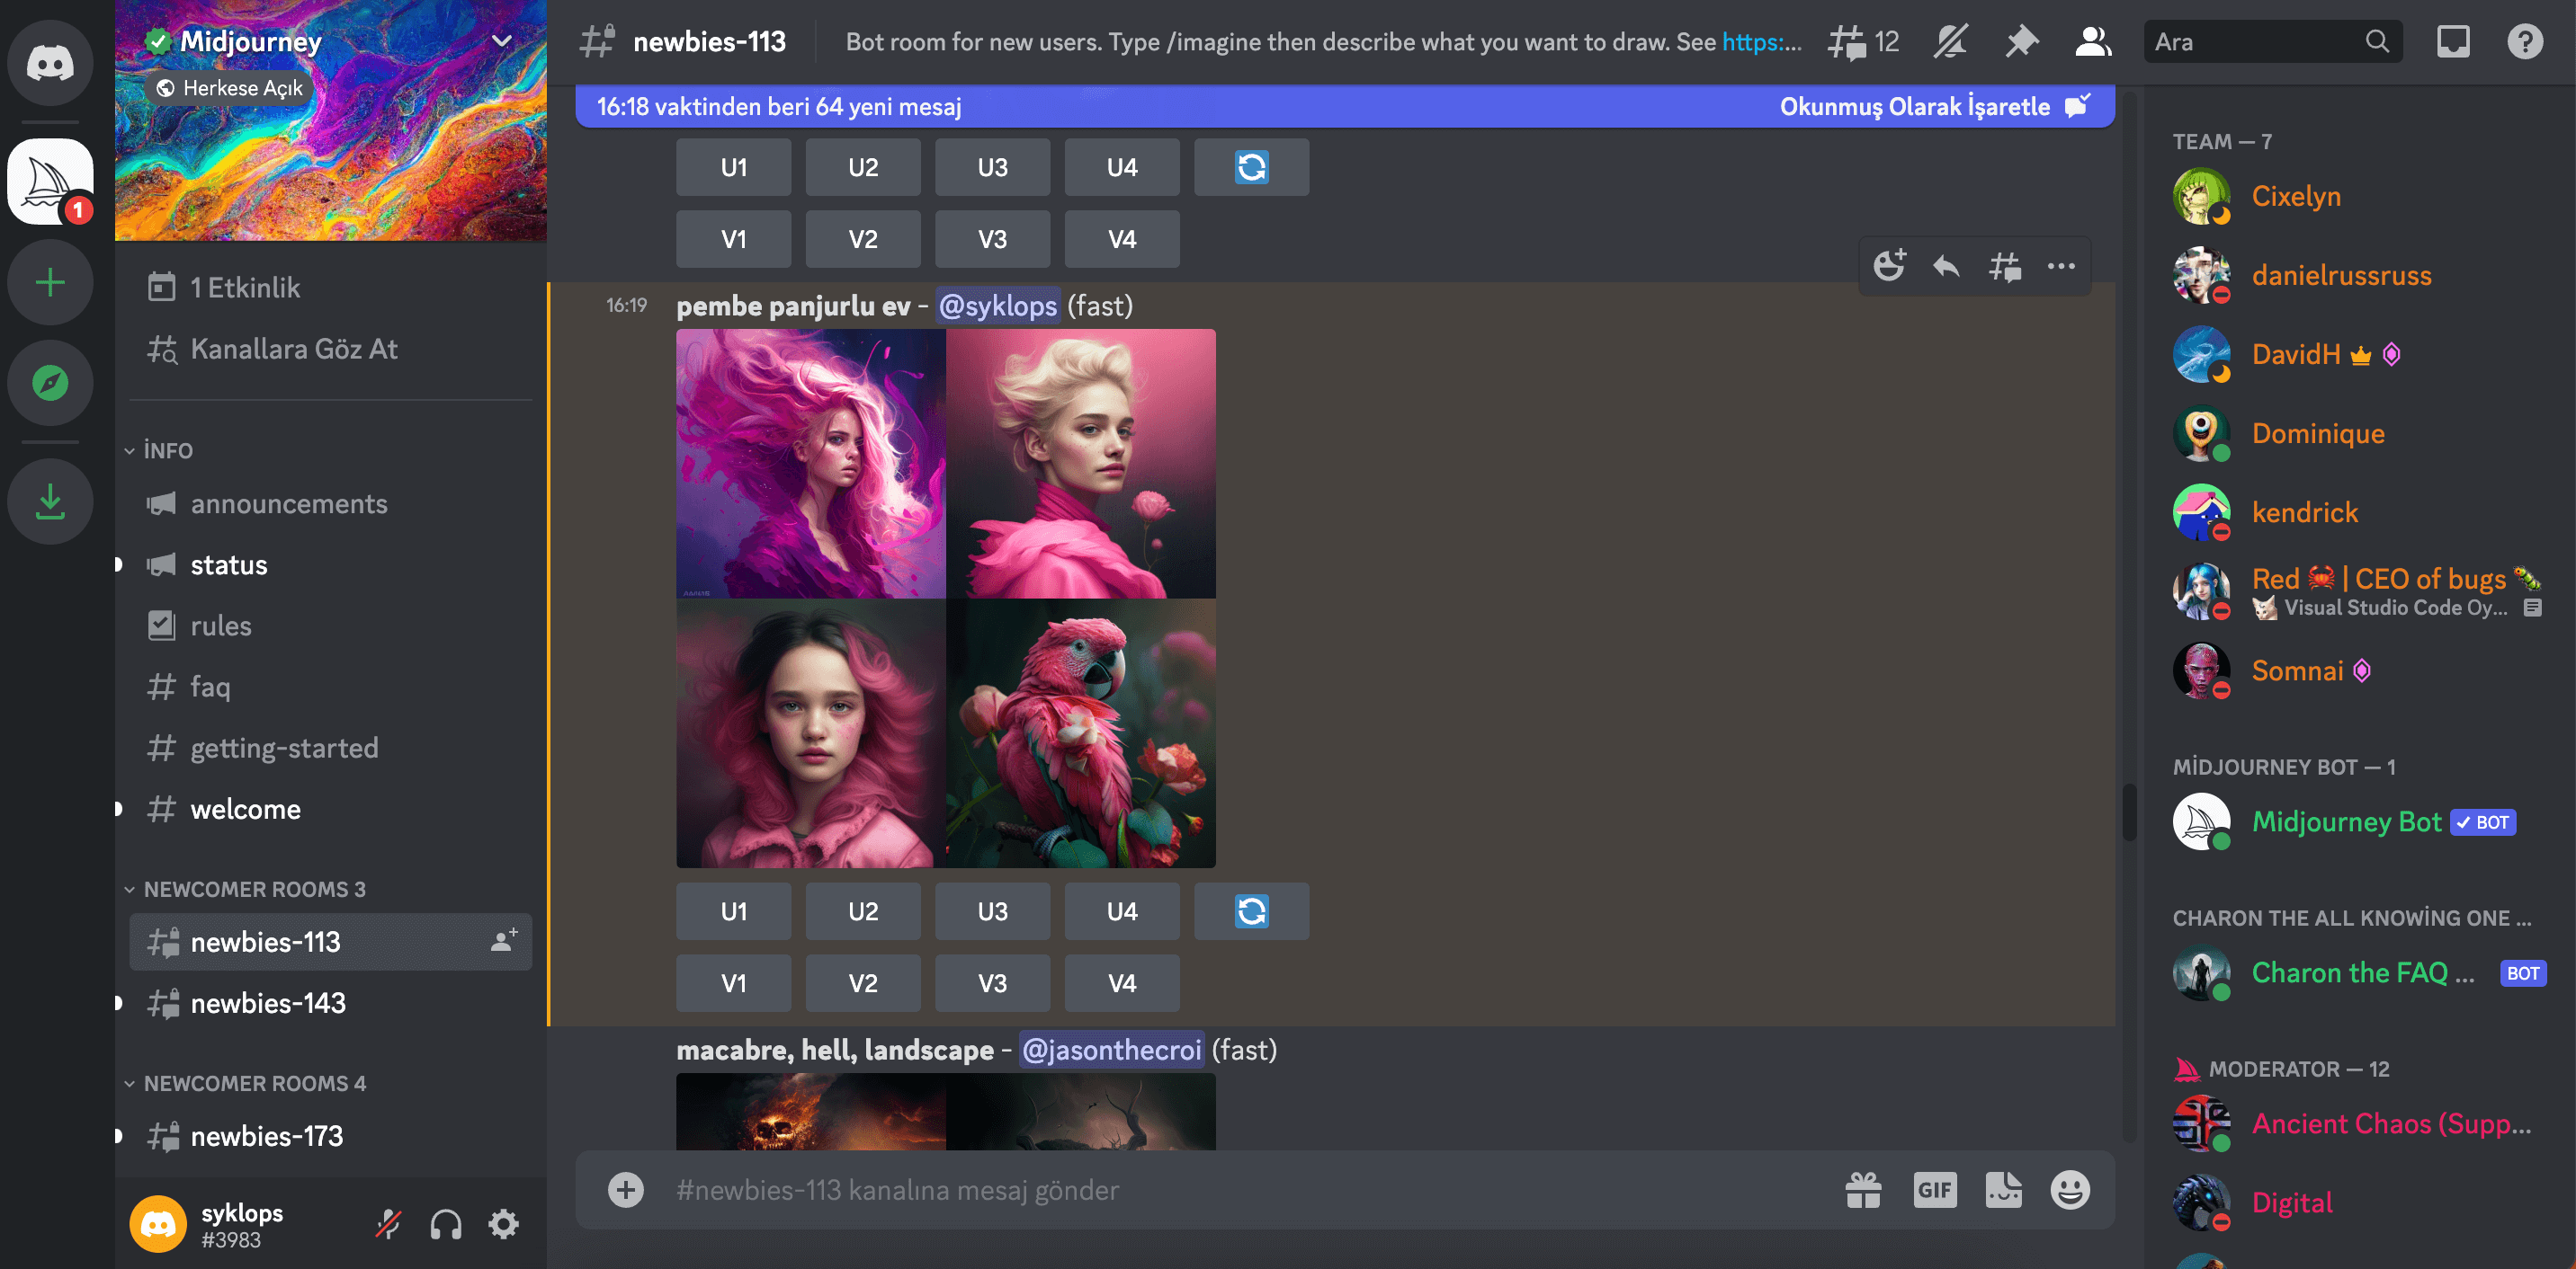Open the status channel
This screenshot has height=1269, width=2576.
(x=330, y=564)
